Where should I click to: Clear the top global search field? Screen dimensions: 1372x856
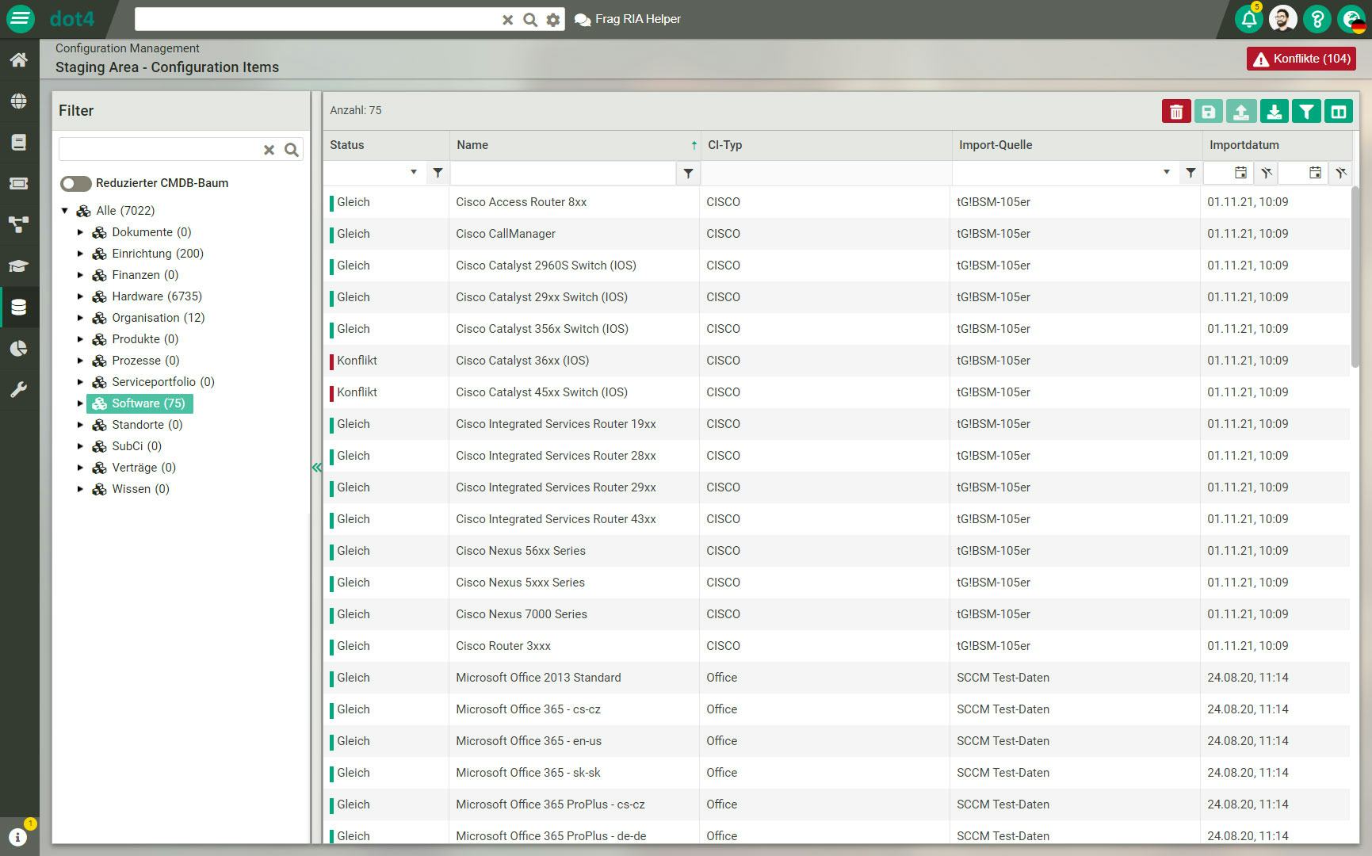508,20
